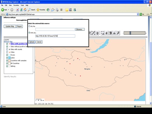The width and height of the screenshot is (152, 114).
Task: Click the map zoom level slider
Action: [x=135, y=33]
